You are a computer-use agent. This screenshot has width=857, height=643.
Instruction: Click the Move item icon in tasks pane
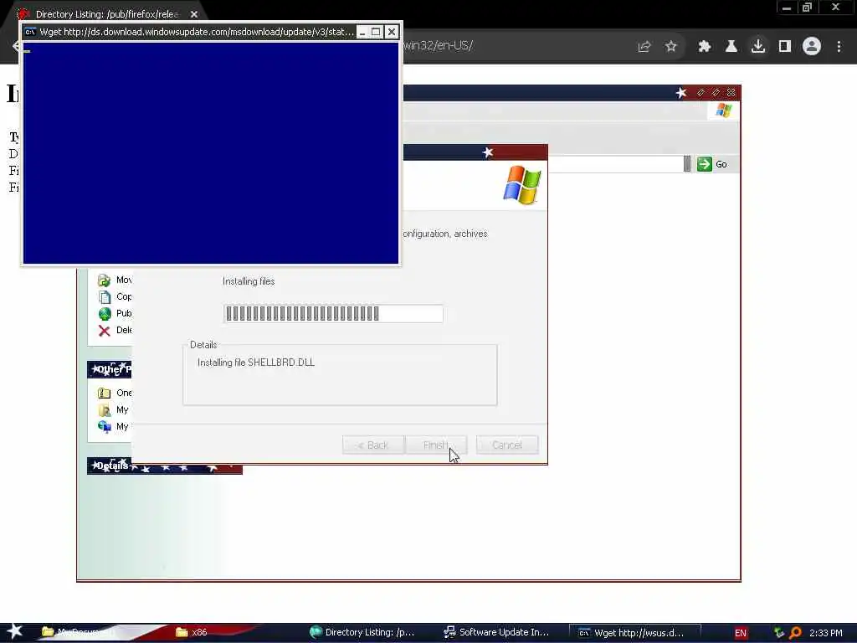tap(105, 280)
